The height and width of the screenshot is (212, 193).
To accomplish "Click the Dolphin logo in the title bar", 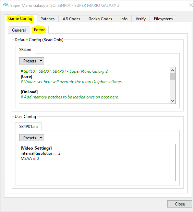I will pos(6,5).
